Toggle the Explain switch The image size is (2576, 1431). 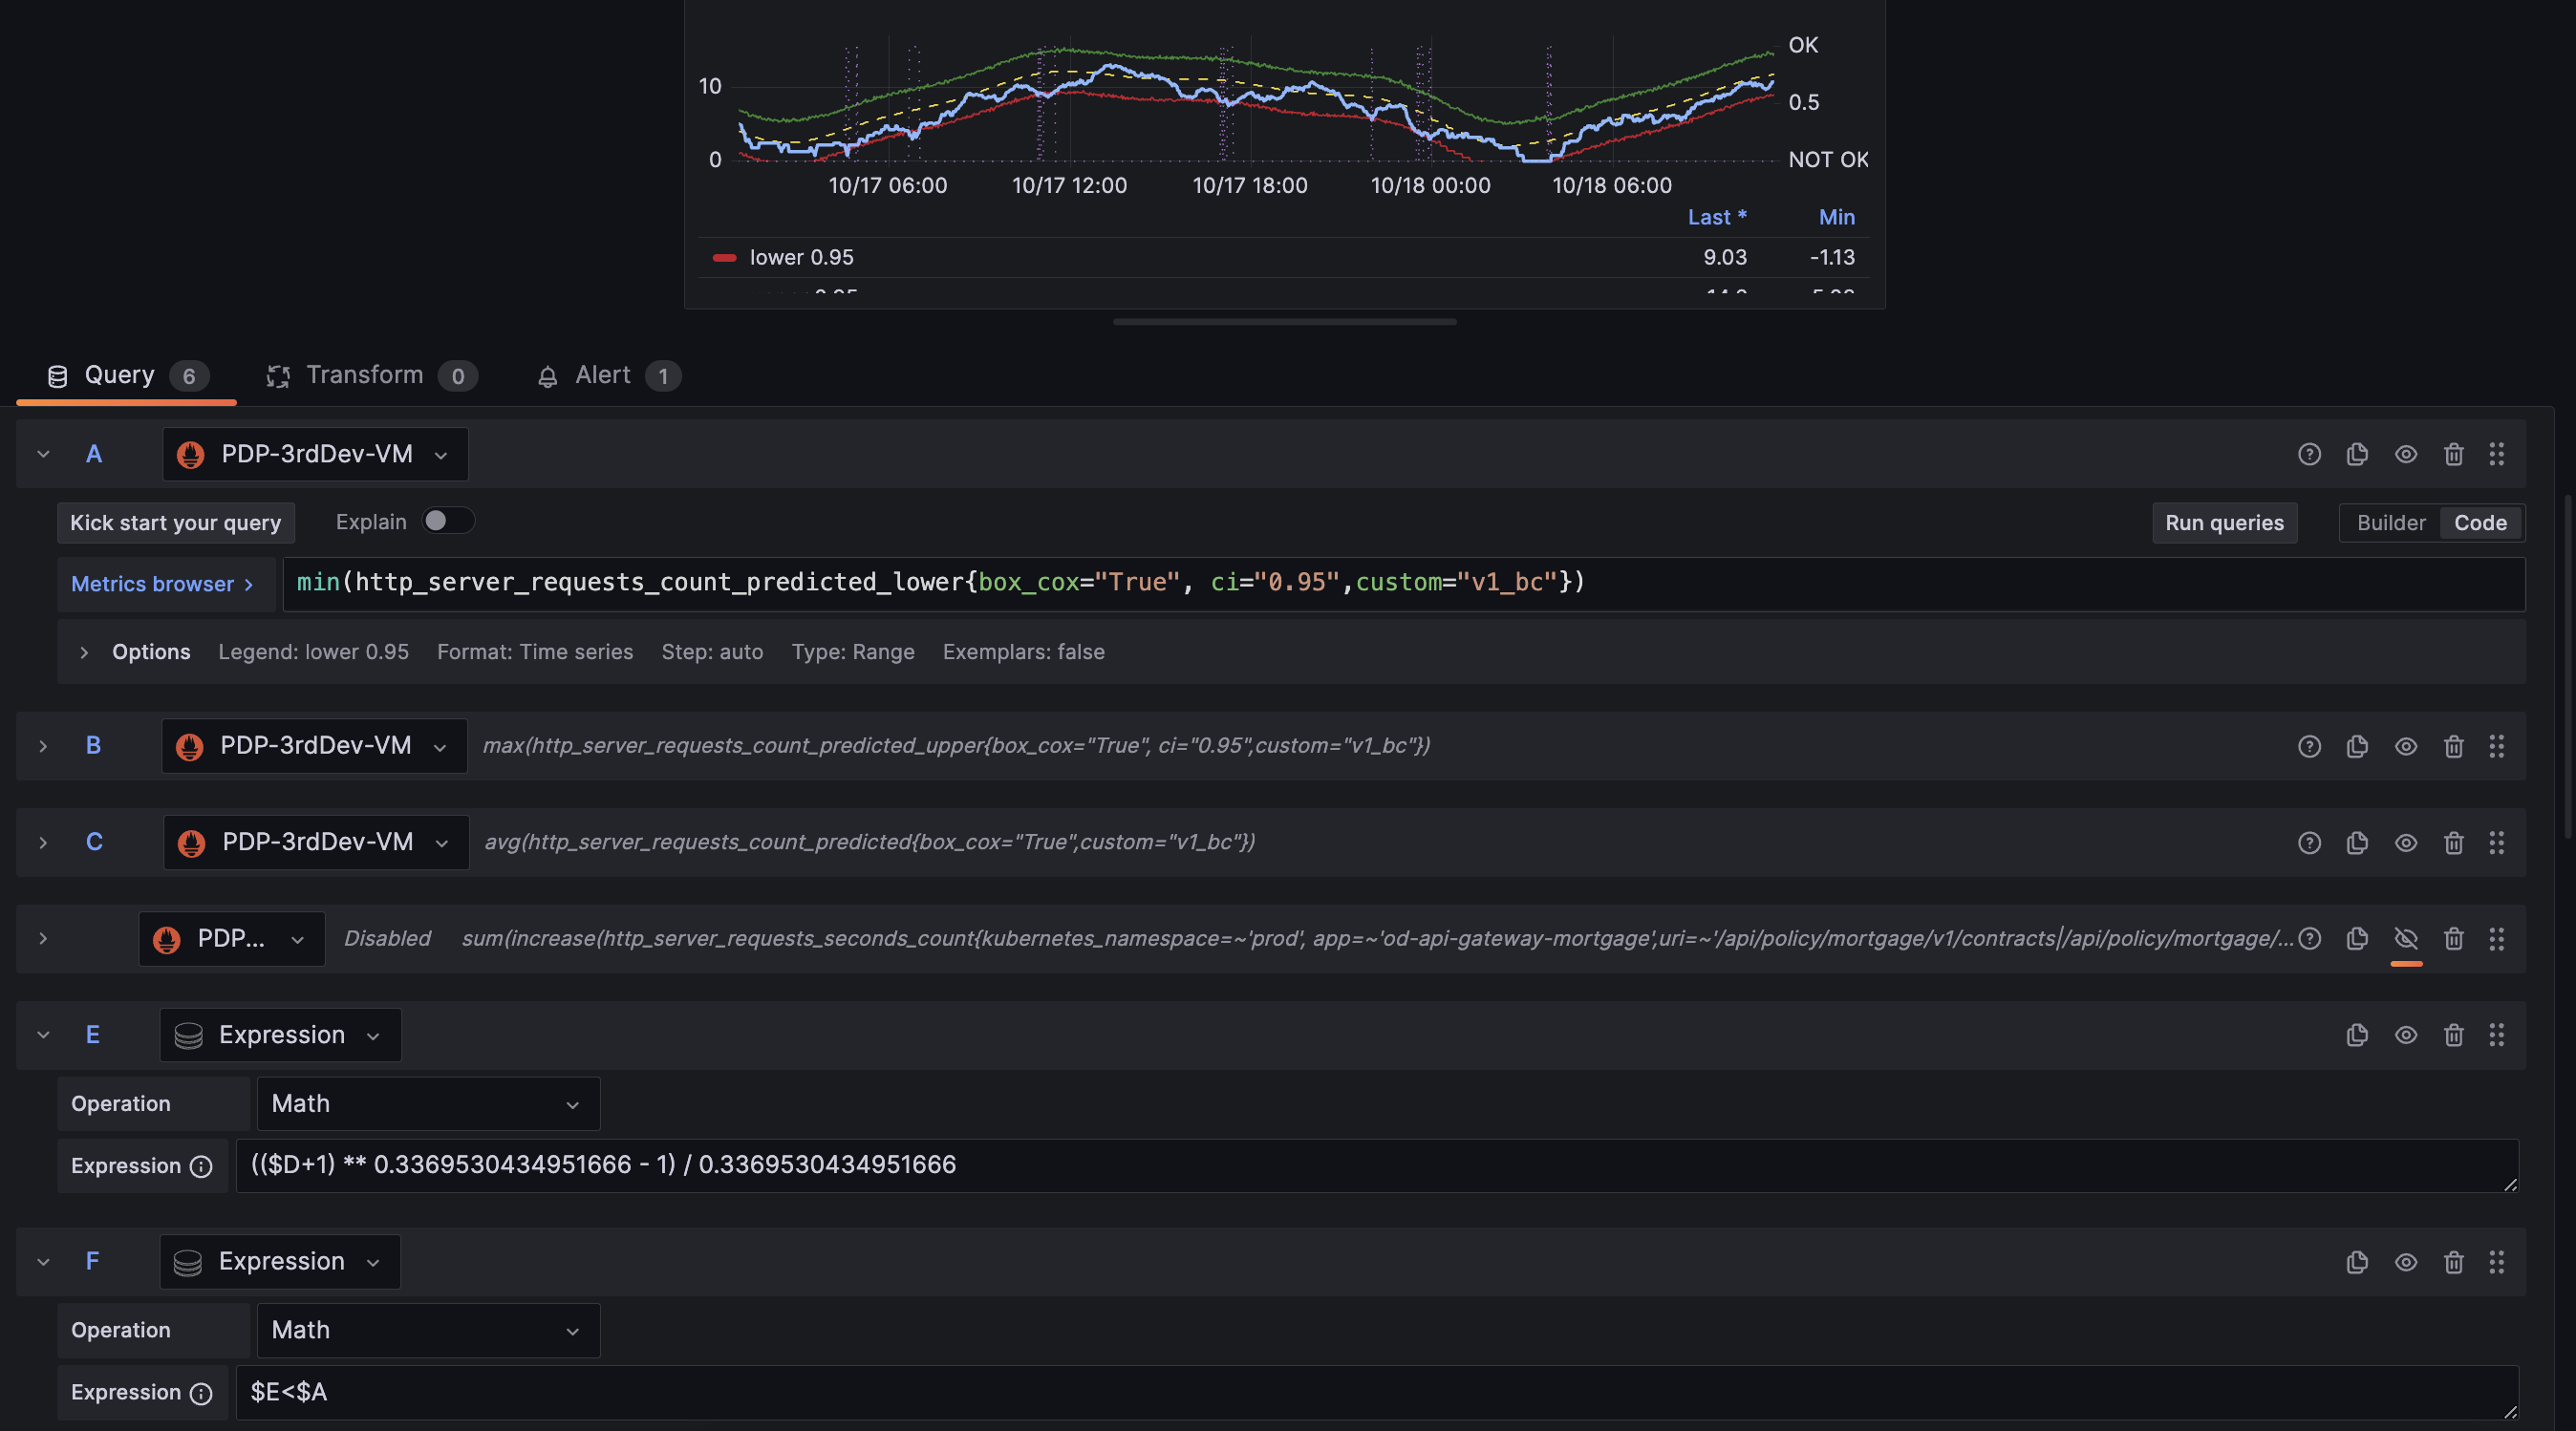(x=447, y=521)
